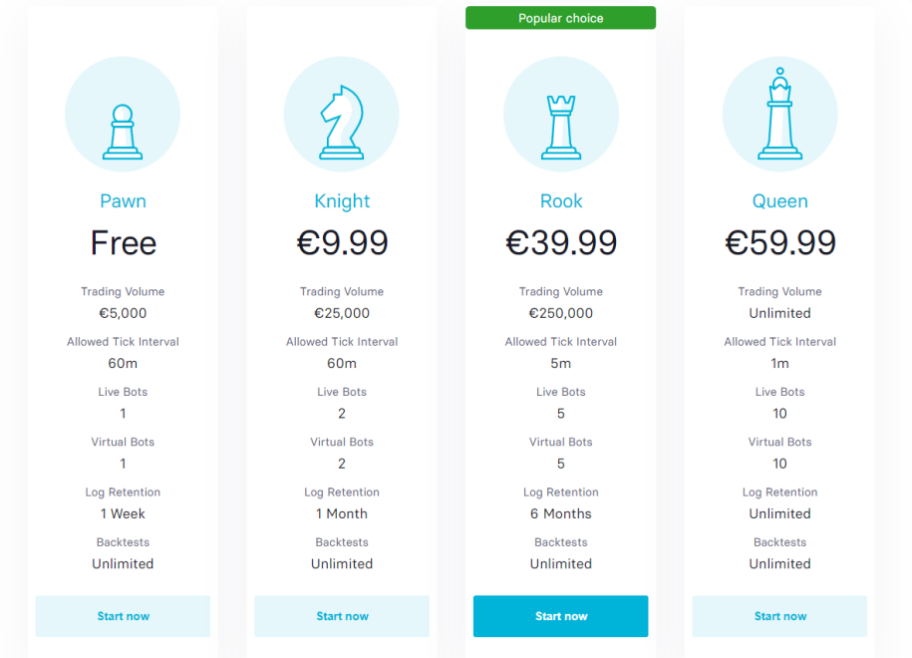
Task: Select the Knight plan title
Action: click(342, 201)
